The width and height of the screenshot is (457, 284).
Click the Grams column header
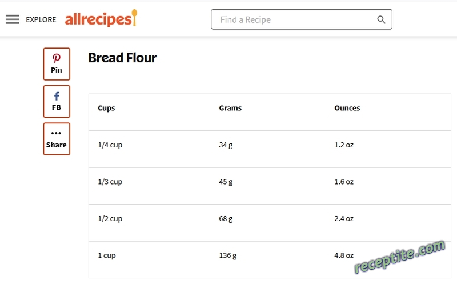coord(230,108)
